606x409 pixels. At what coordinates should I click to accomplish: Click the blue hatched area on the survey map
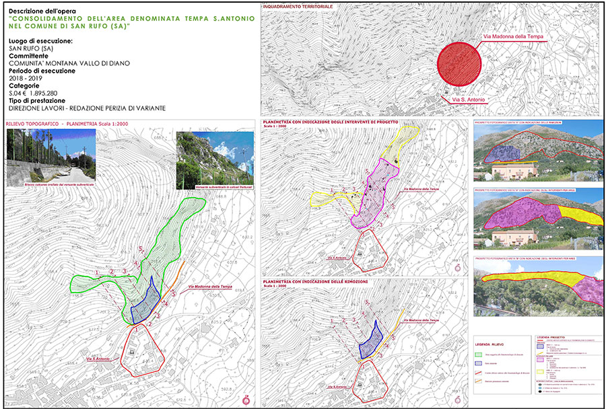(x=145, y=306)
